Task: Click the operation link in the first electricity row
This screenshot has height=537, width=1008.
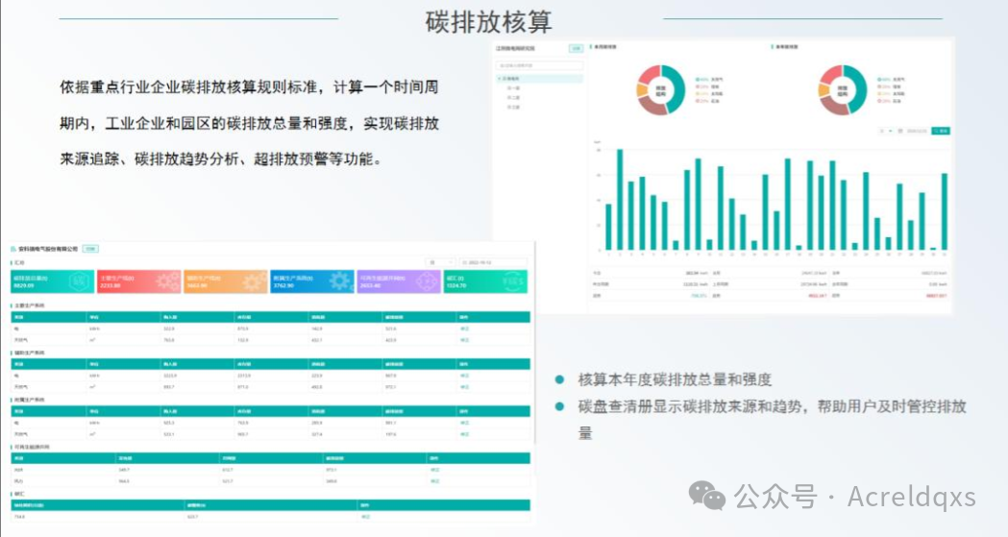Action: pos(465,329)
